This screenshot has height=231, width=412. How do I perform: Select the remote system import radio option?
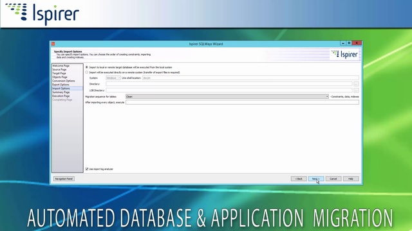coord(87,73)
